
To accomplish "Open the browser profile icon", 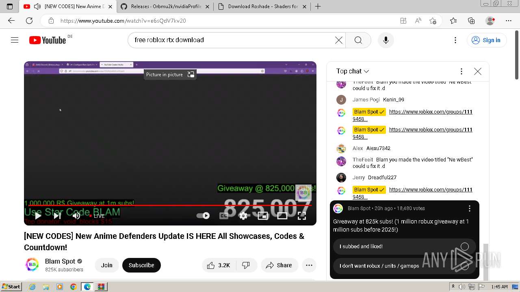I will coord(490,21).
